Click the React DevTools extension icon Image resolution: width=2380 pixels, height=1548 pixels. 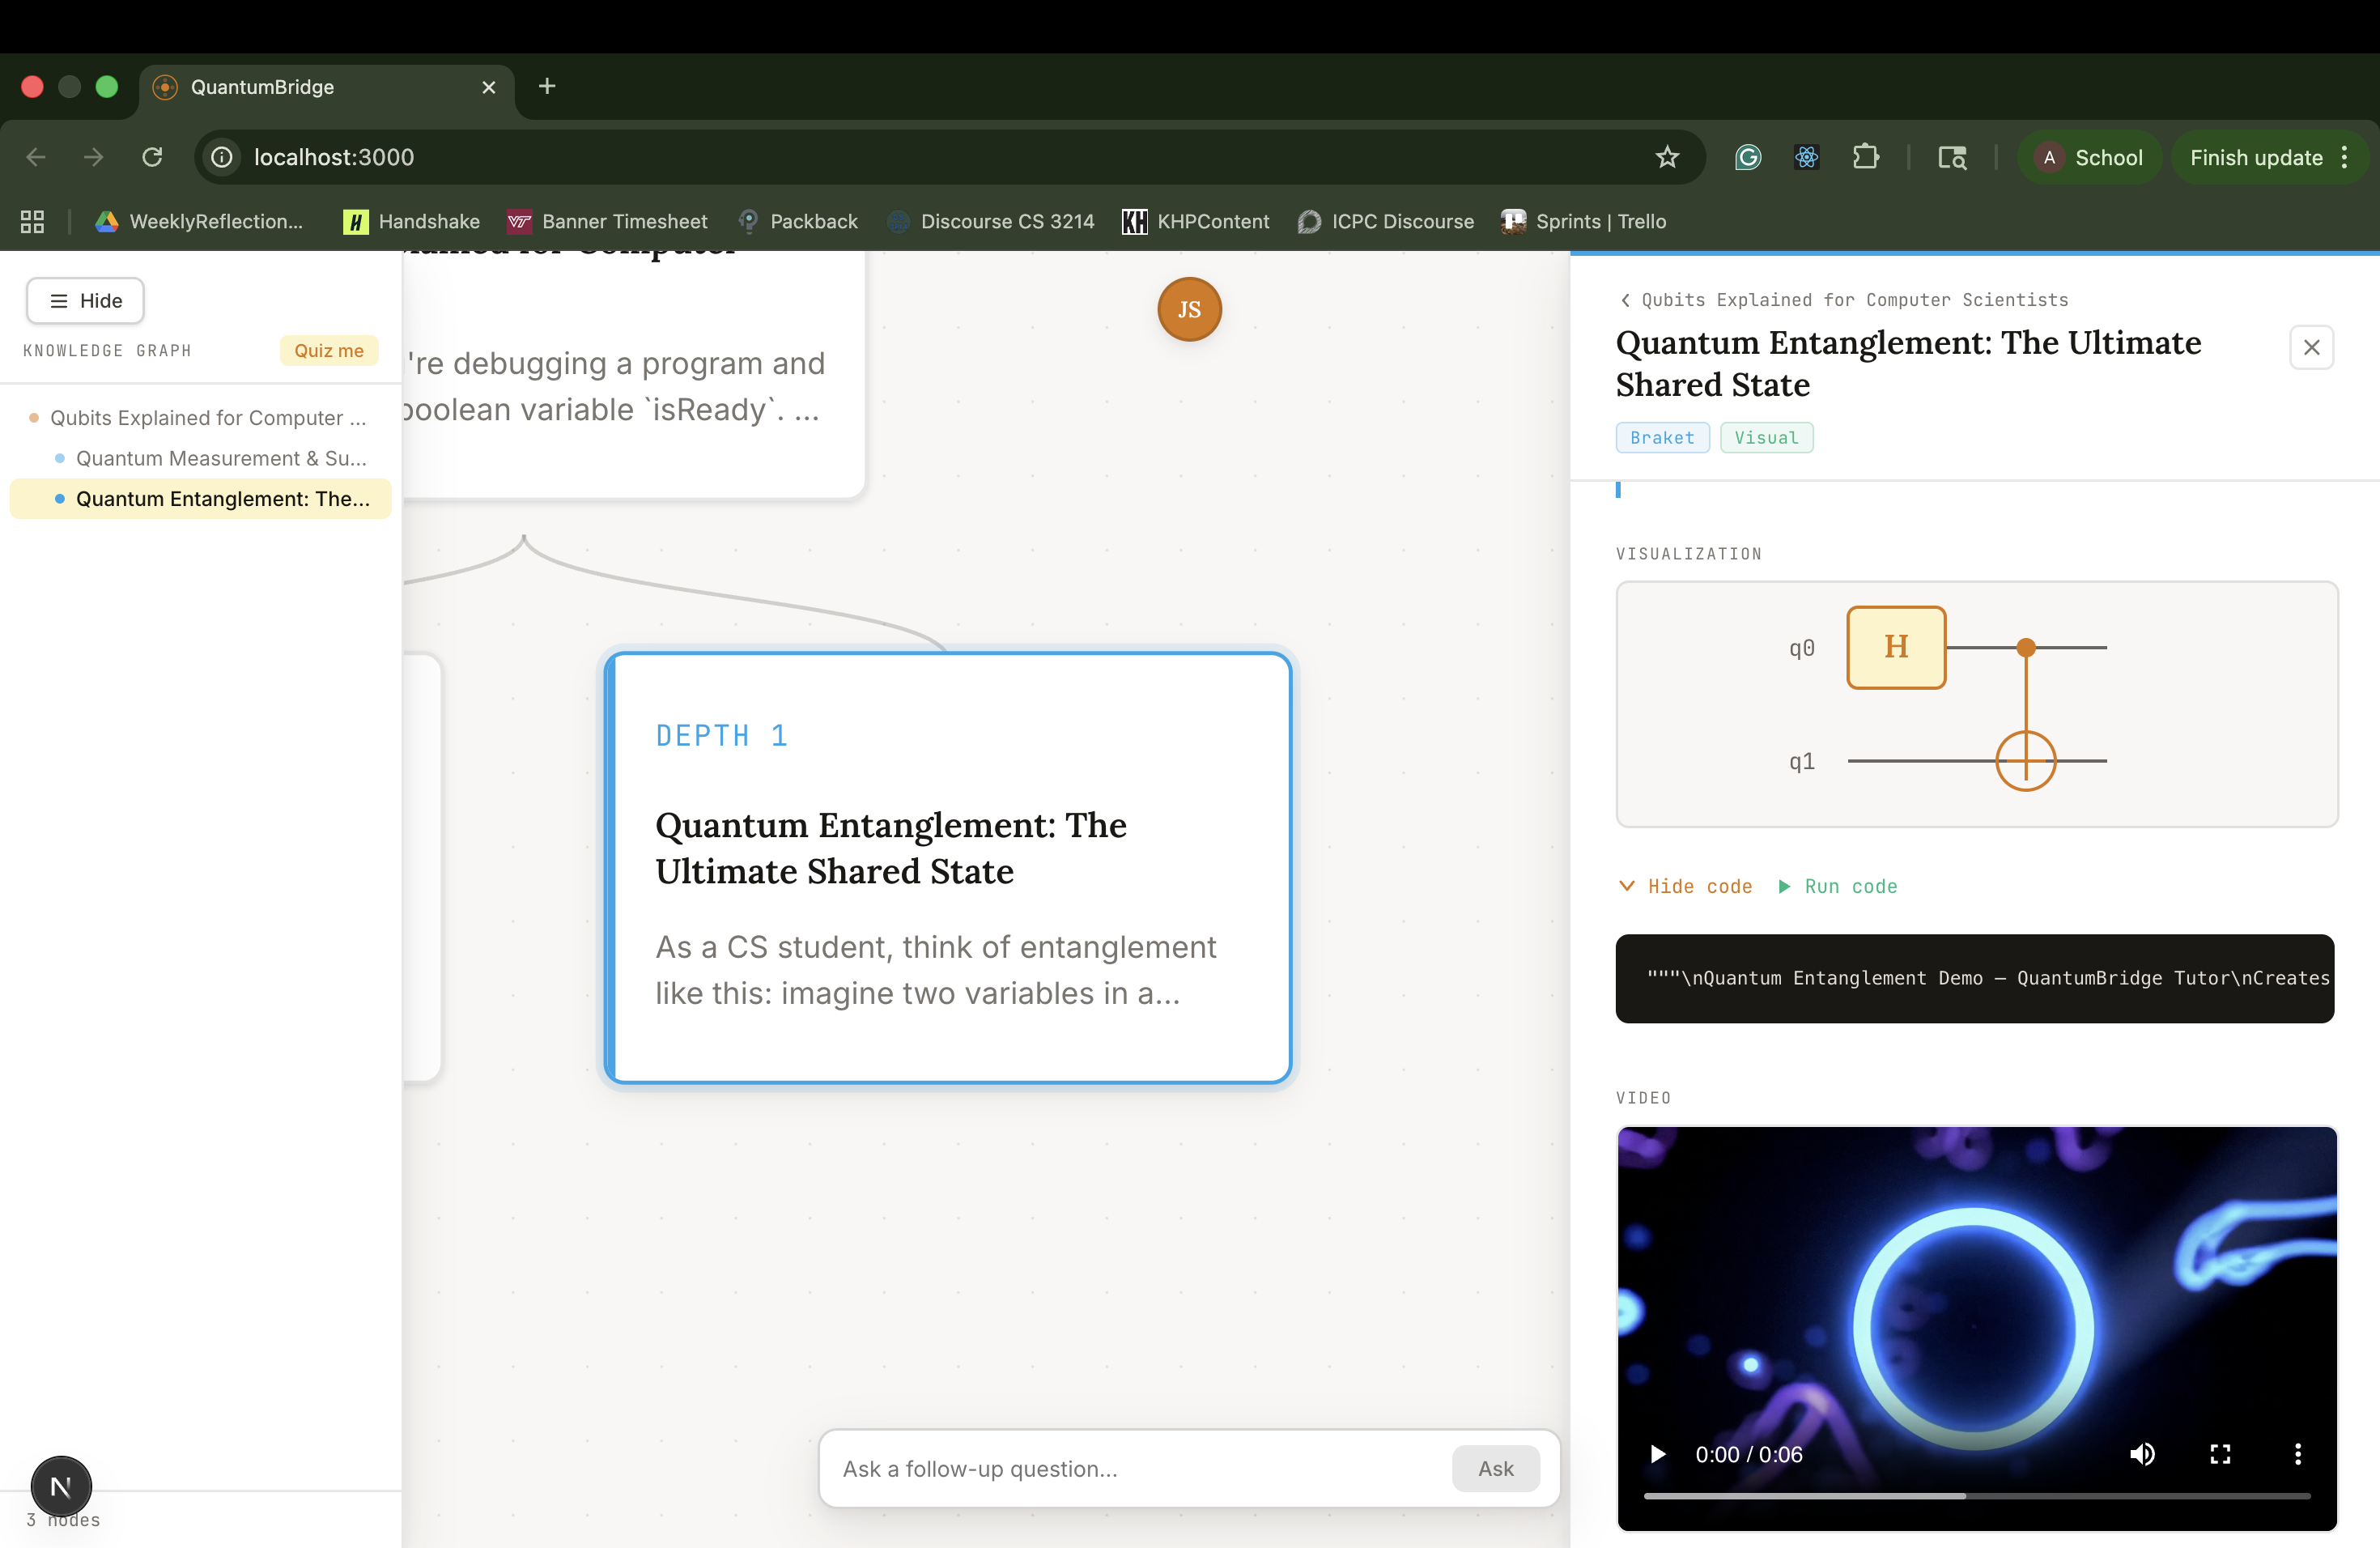pyautogui.click(x=1806, y=157)
